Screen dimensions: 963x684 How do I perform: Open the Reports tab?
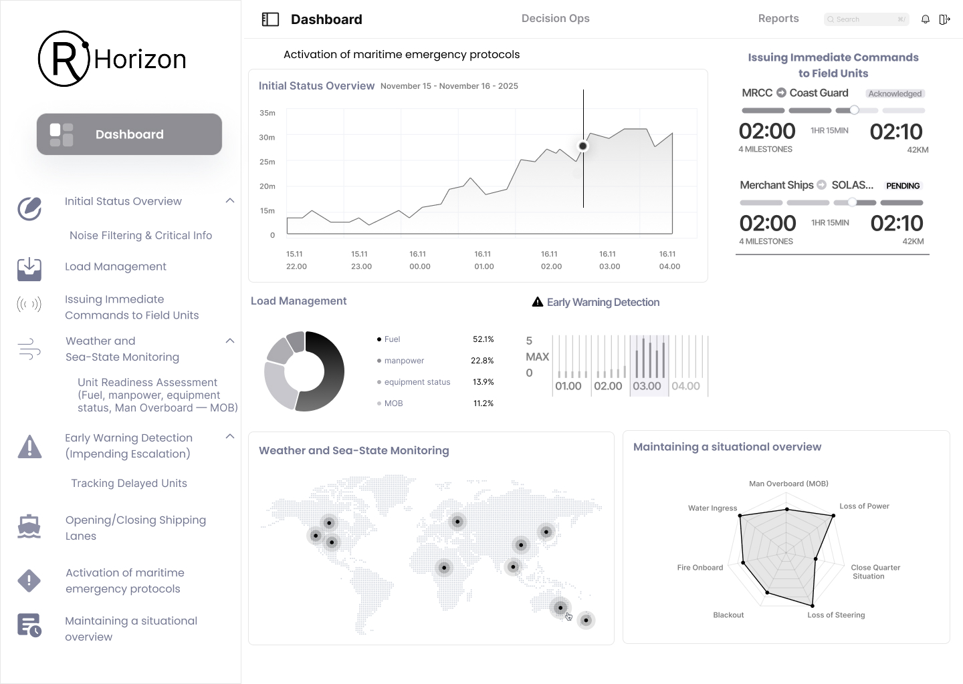click(778, 19)
